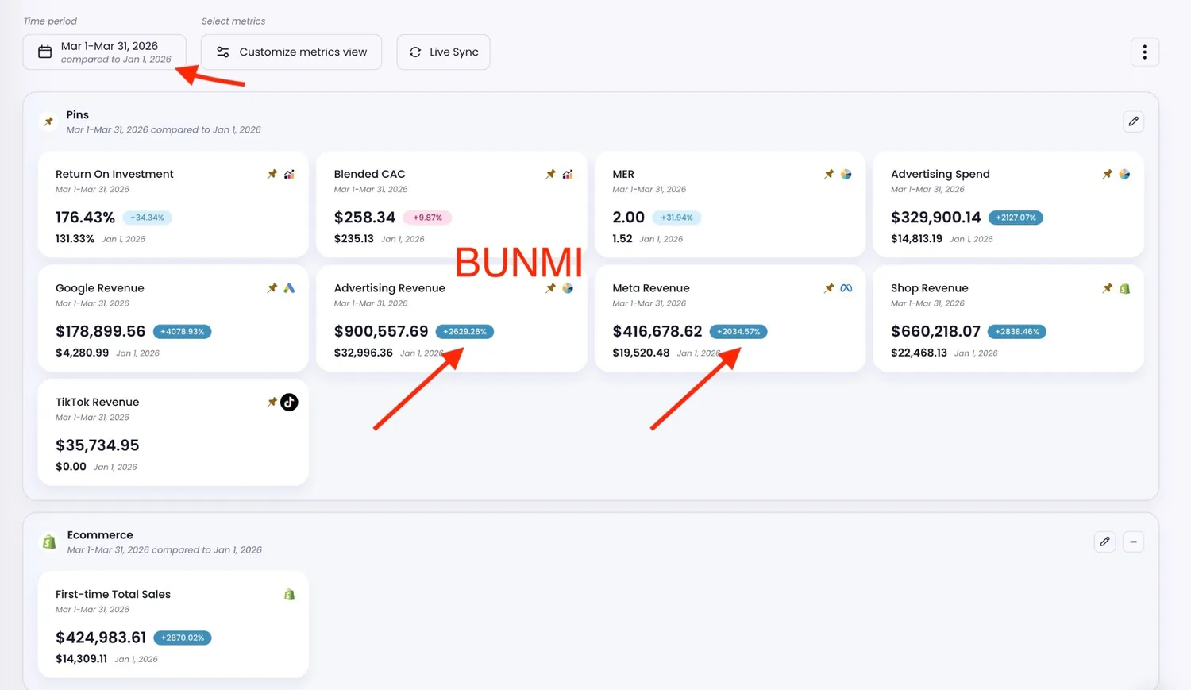Click Meta logo on Meta Revenue card
1191x690 pixels.
click(846, 288)
